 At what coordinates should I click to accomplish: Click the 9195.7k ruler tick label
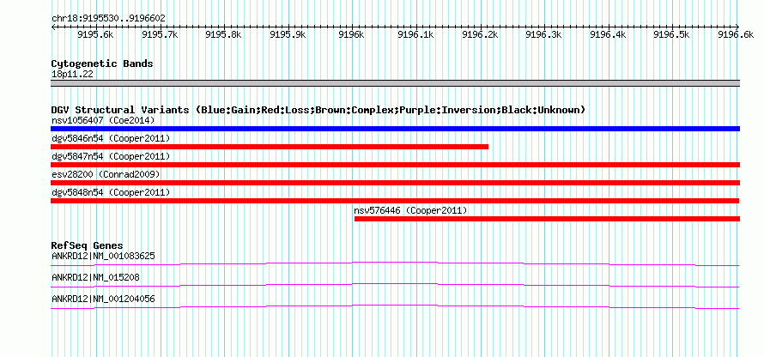[x=160, y=34]
